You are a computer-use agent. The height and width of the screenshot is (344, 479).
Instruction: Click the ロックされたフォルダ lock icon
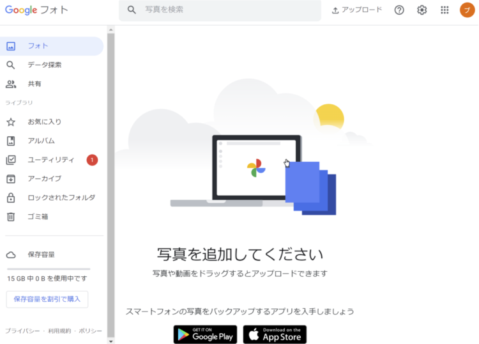point(11,198)
